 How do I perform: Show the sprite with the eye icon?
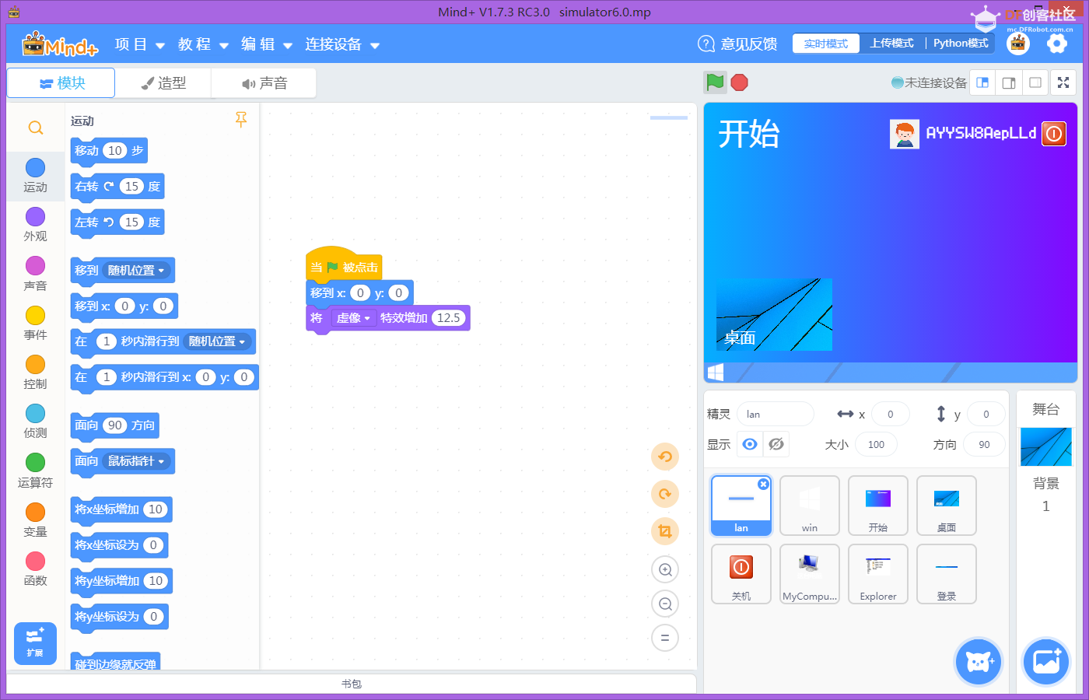coord(750,444)
